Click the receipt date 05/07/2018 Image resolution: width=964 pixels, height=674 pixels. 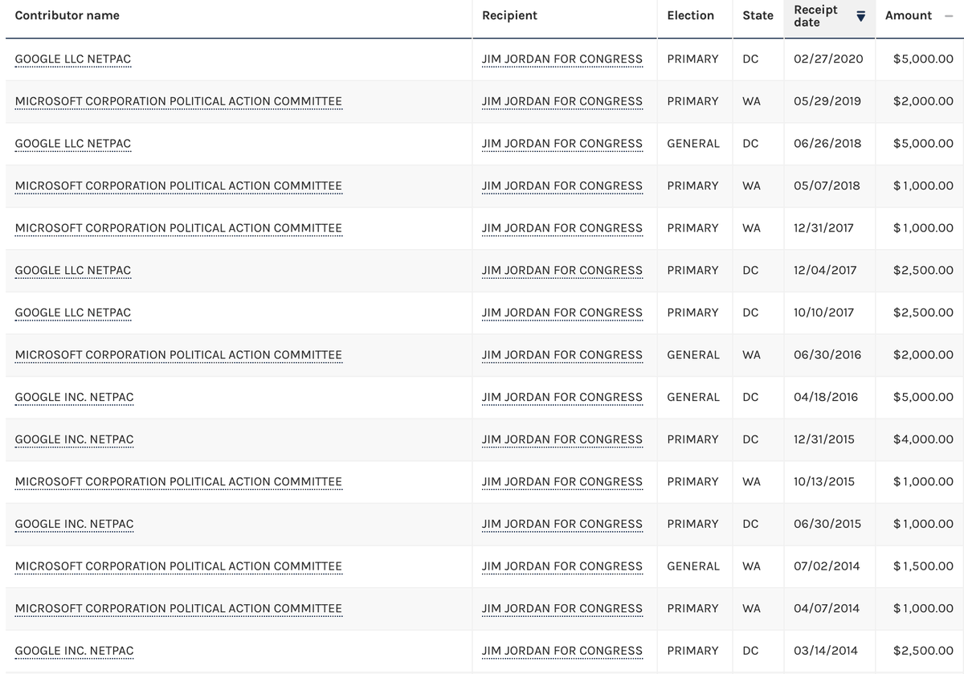point(826,186)
